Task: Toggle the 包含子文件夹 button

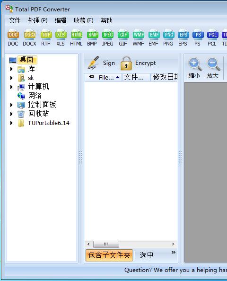Action: [109, 255]
